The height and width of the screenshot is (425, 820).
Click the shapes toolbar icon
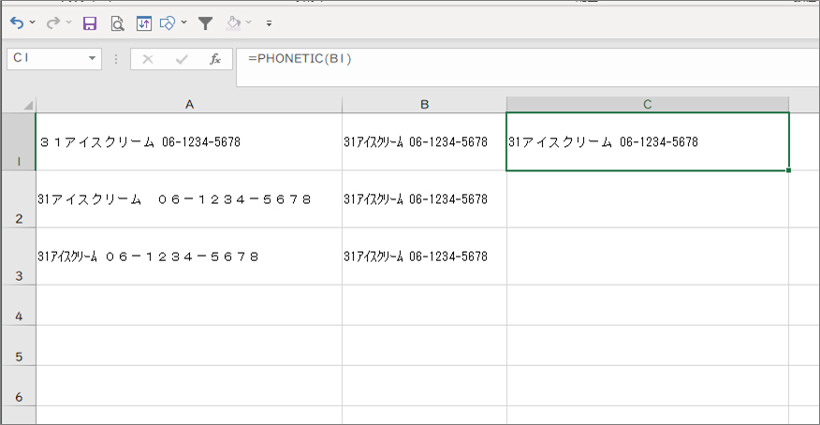(x=168, y=23)
